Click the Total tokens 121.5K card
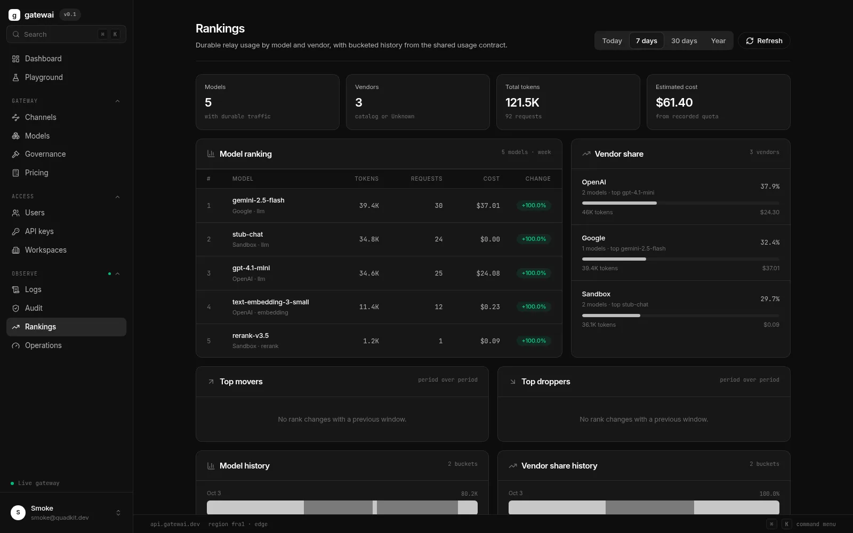The image size is (853, 533). point(568,102)
